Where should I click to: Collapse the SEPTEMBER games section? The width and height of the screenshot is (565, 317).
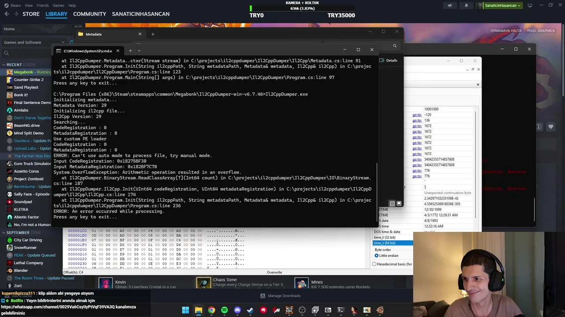pos(4,232)
